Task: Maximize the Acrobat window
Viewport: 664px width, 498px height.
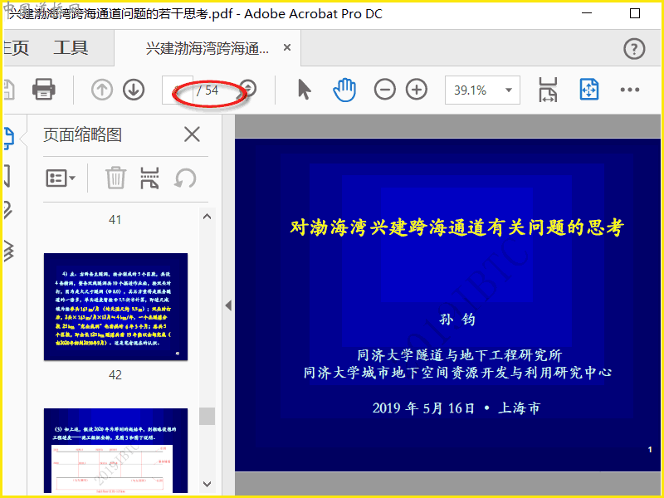Action: [635, 13]
